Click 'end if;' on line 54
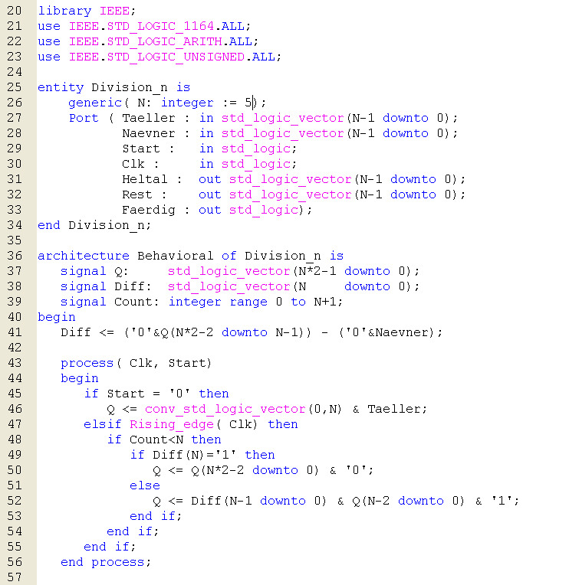 click(x=133, y=531)
